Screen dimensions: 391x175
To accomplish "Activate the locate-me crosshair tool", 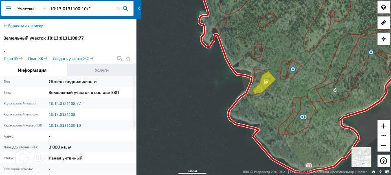I will point(384,39).
